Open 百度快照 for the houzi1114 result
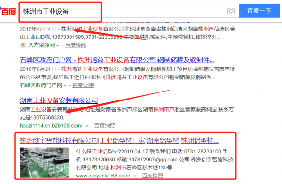 [x=105, y=126]
